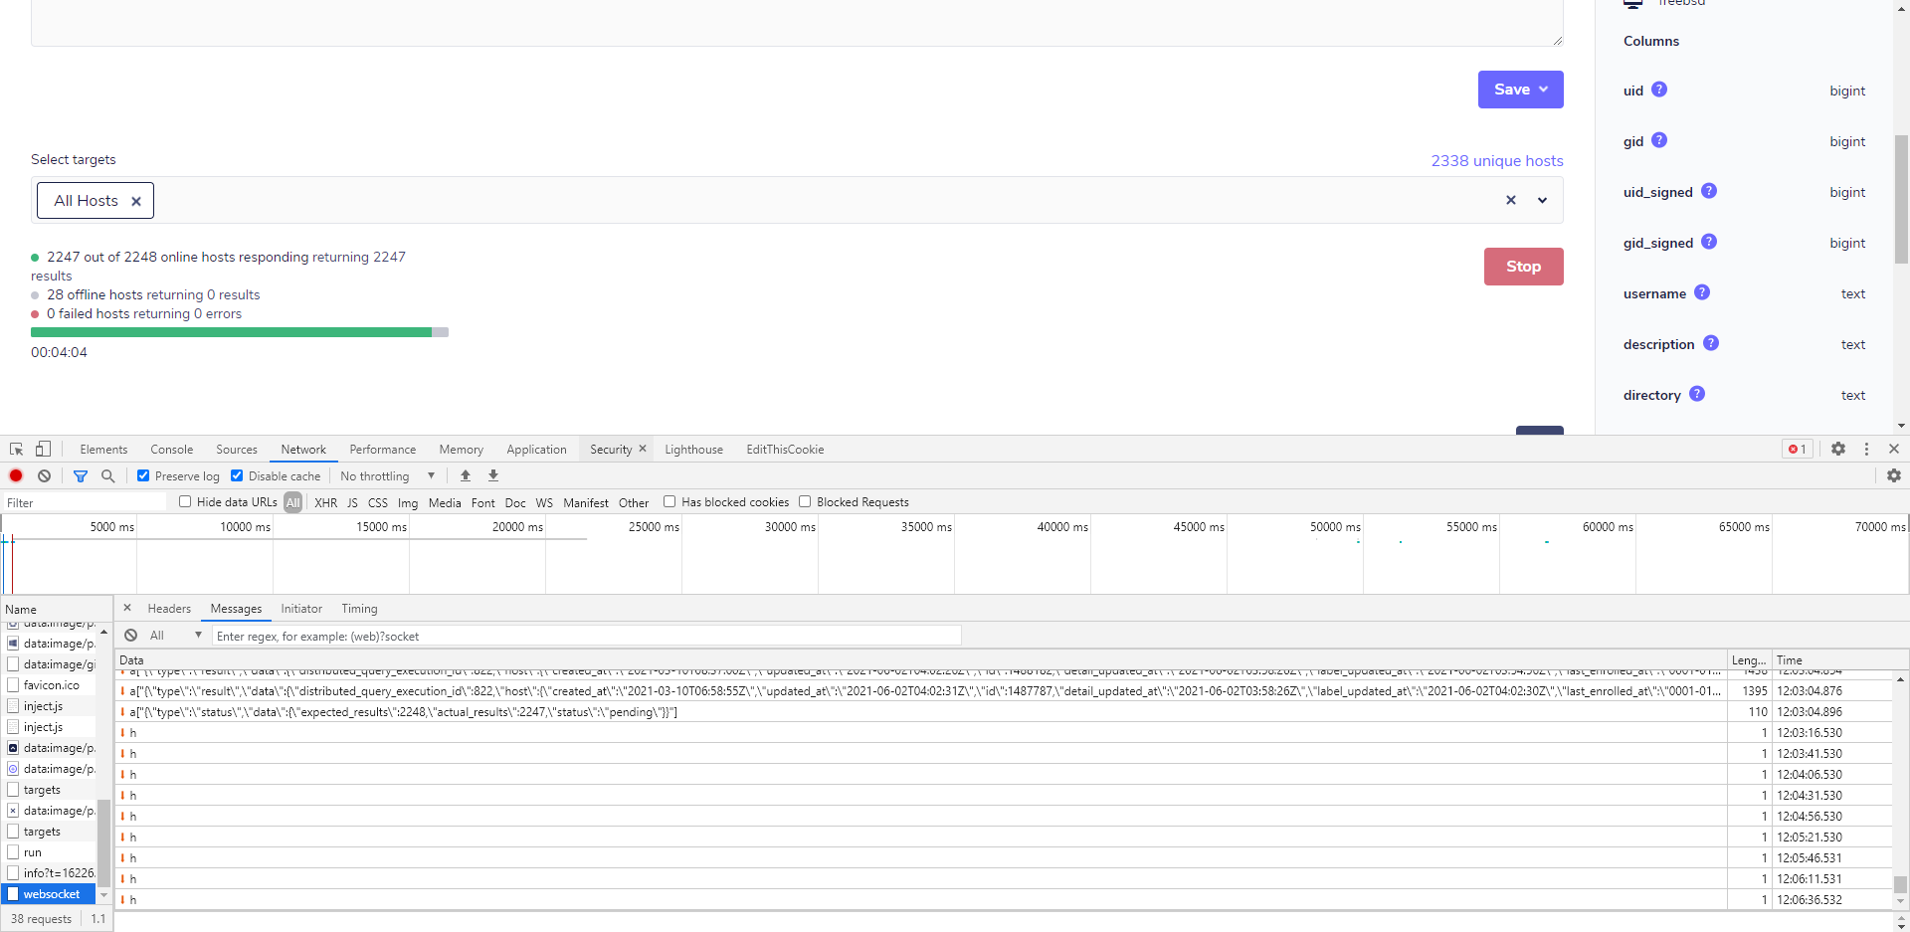This screenshot has height=932, width=1910.
Task: Select the XHR filter type
Action: point(325,503)
